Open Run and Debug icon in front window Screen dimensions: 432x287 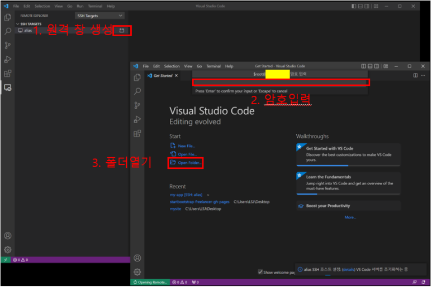[x=137, y=119]
